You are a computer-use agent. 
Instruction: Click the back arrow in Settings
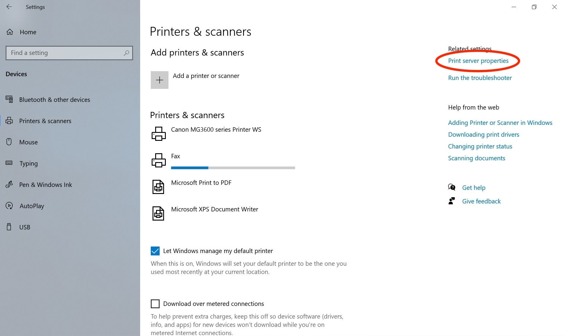tap(9, 7)
